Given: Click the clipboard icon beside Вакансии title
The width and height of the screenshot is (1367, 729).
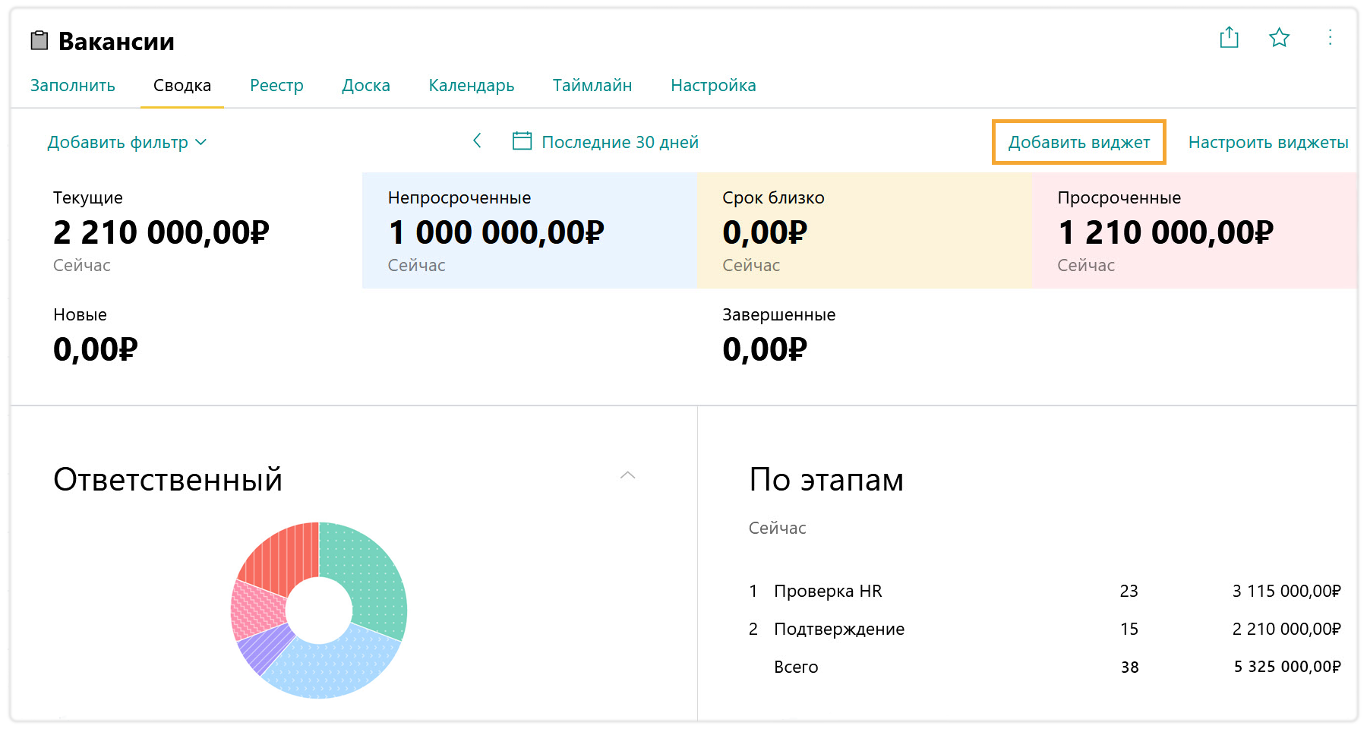Looking at the screenshot, I should pyautogui.click(x=39, y=41).
